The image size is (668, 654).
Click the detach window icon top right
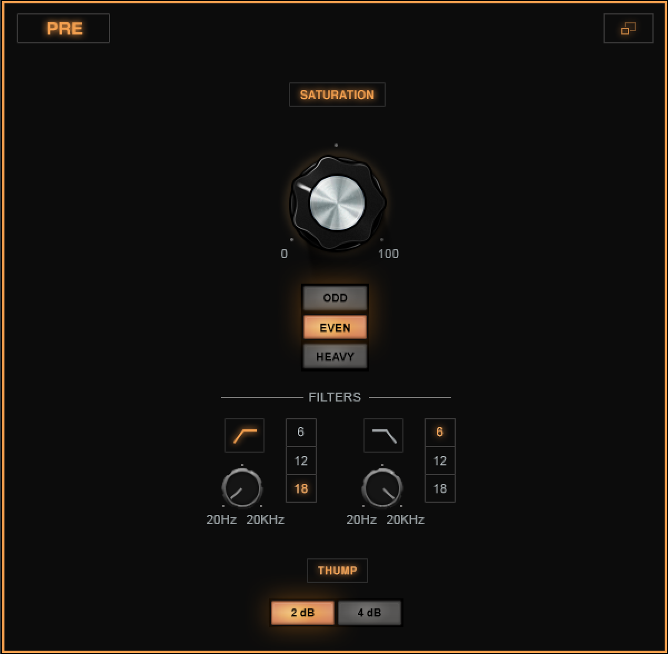(629, 28)
